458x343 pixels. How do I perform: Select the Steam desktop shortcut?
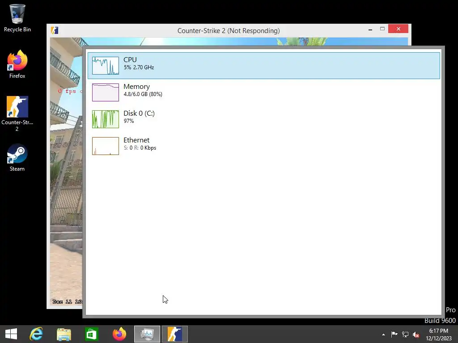[17, 158]
